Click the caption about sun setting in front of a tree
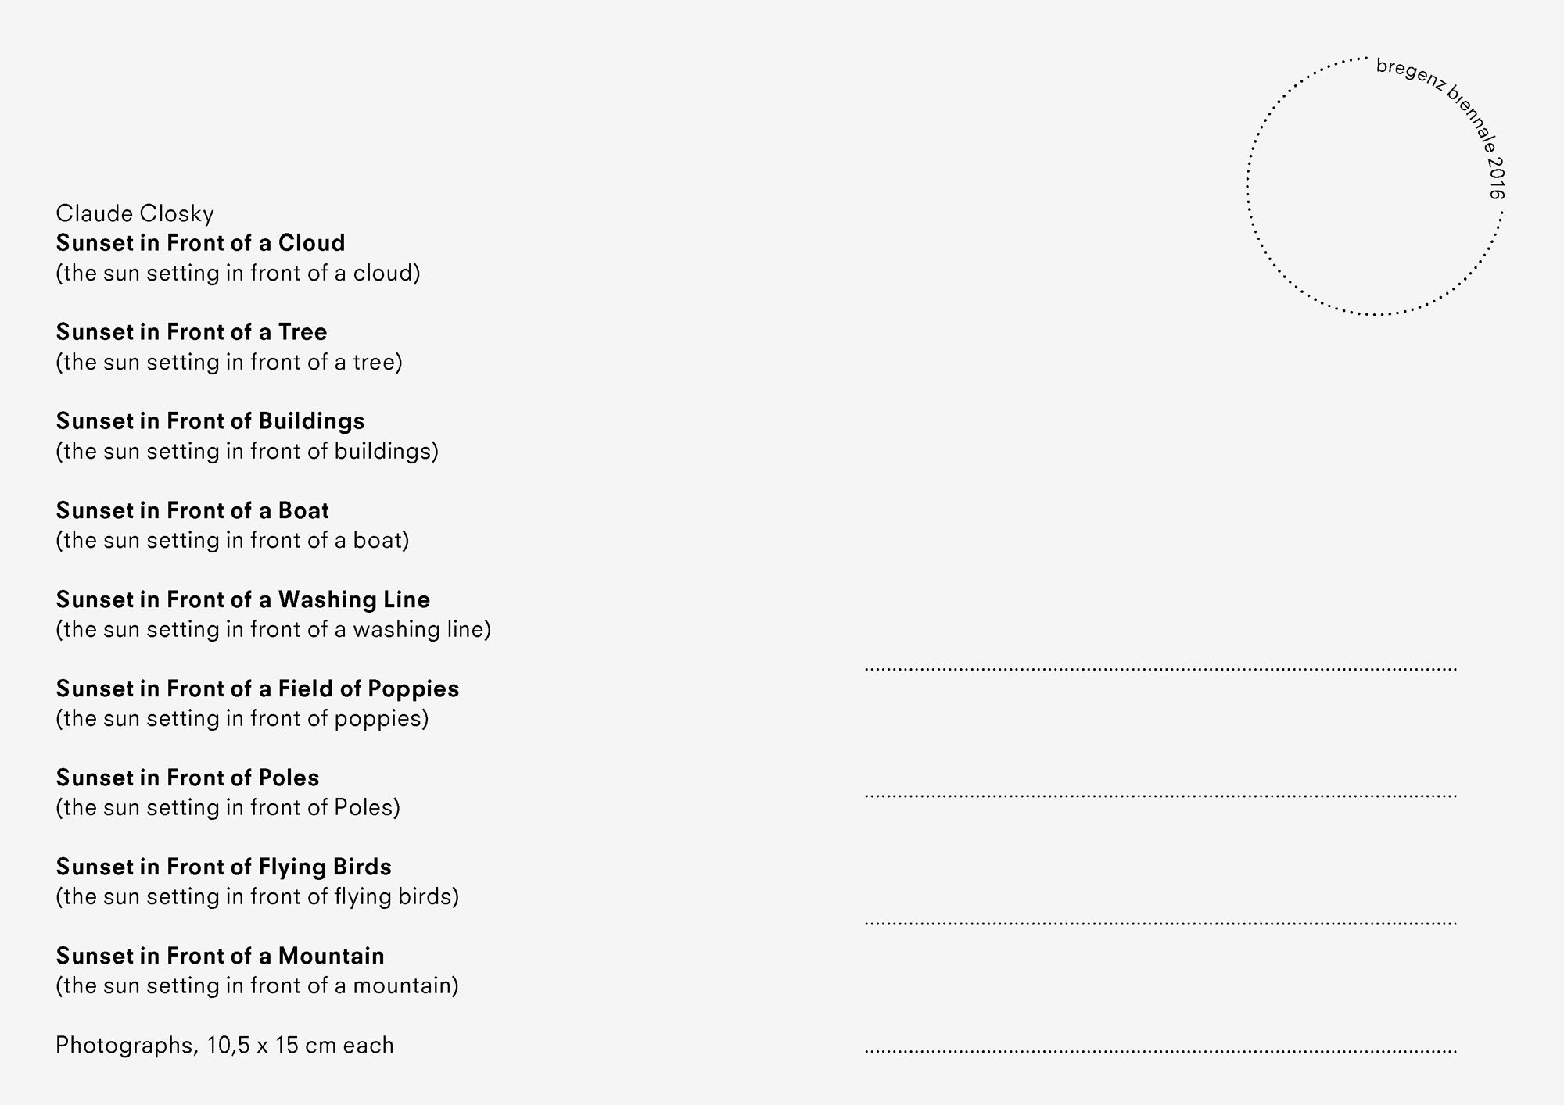This screenshot has height=1105, width=1564. [x=229, y=363]
